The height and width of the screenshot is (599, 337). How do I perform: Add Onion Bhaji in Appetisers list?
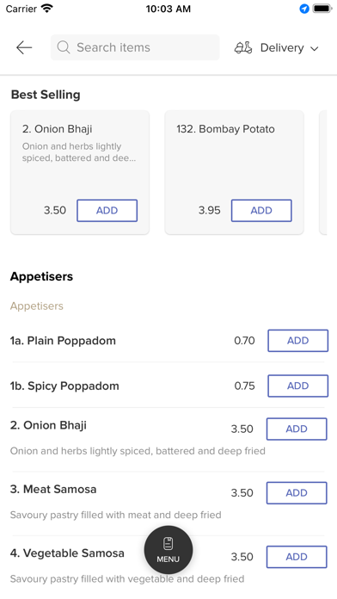click(297, 429)
